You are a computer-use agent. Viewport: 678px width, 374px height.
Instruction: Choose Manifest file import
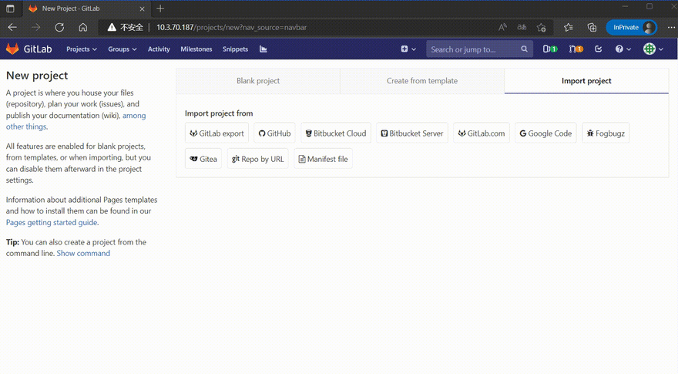[324, 159]
